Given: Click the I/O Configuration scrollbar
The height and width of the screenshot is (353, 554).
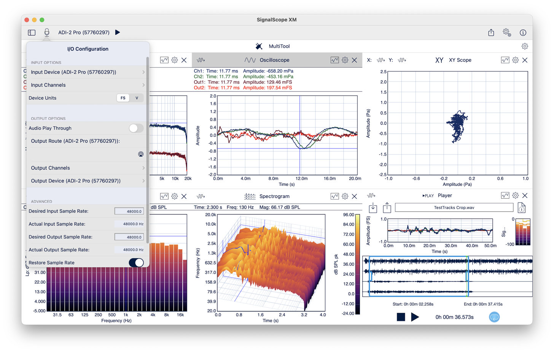Looking at the screenshot, I should (x=147, y=150).
